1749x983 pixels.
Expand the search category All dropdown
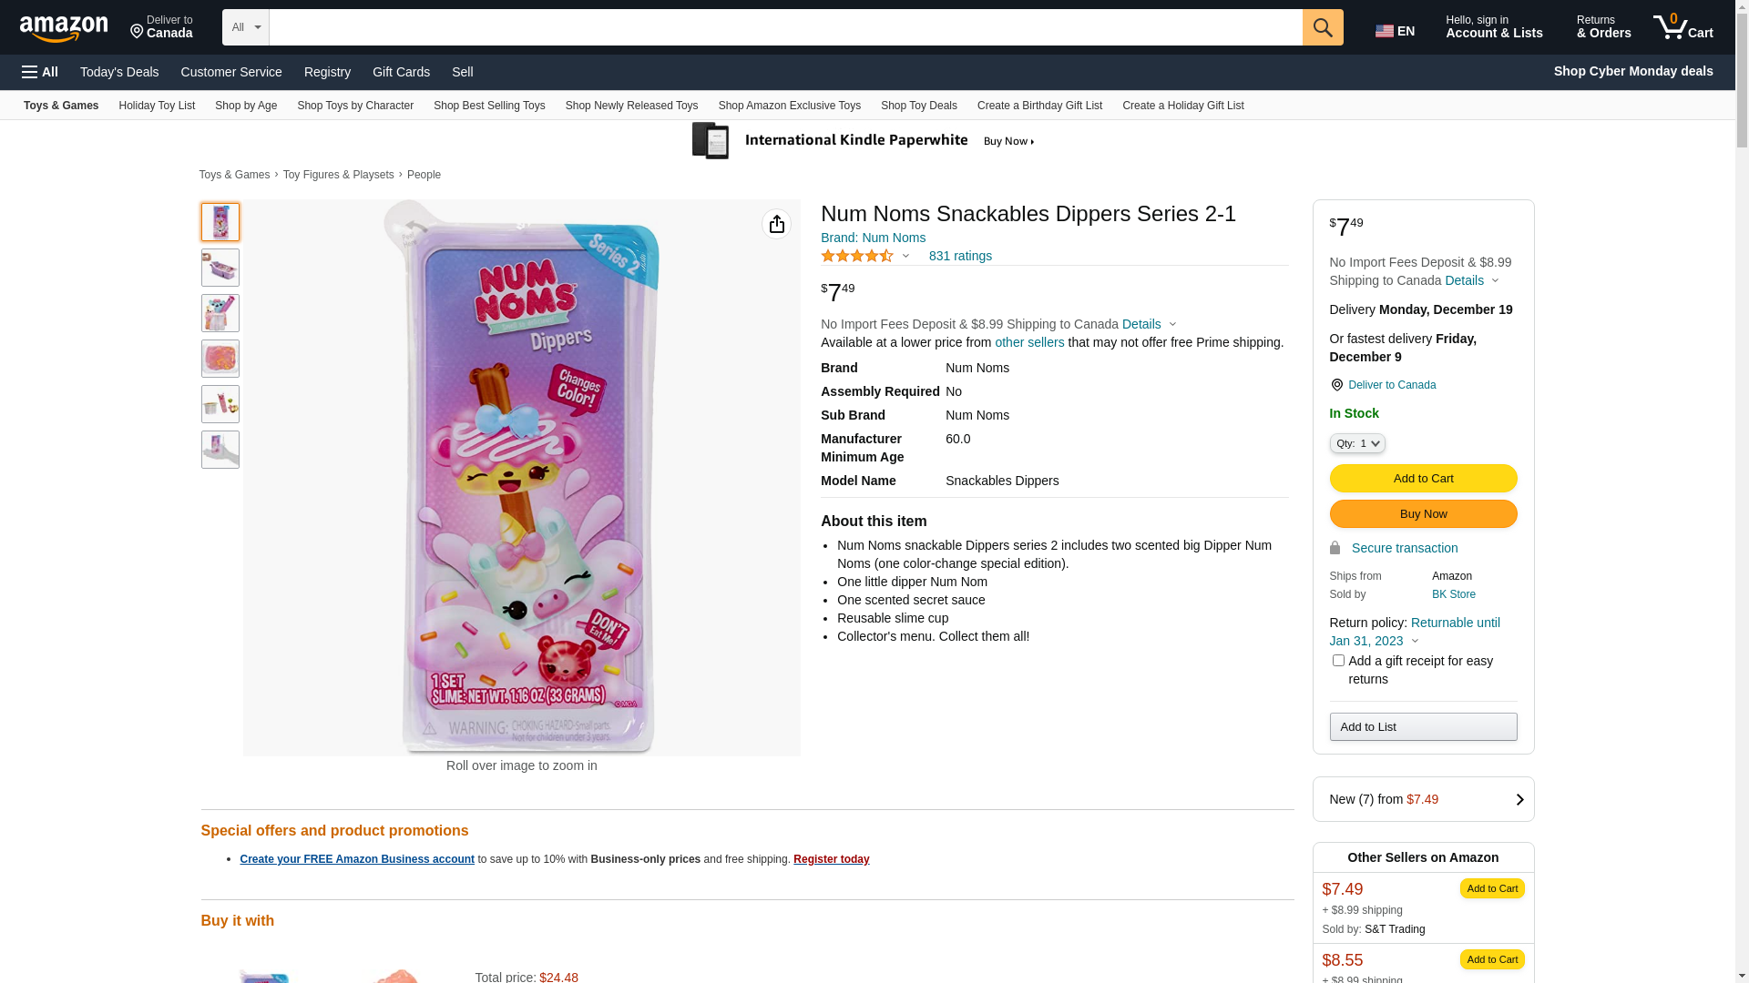point(245,27)
